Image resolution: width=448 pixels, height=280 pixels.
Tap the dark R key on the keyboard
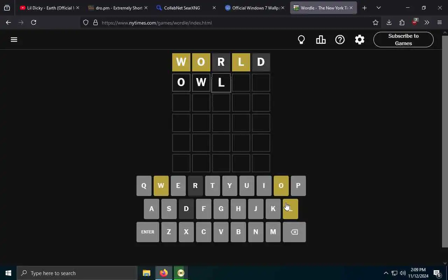195,186
